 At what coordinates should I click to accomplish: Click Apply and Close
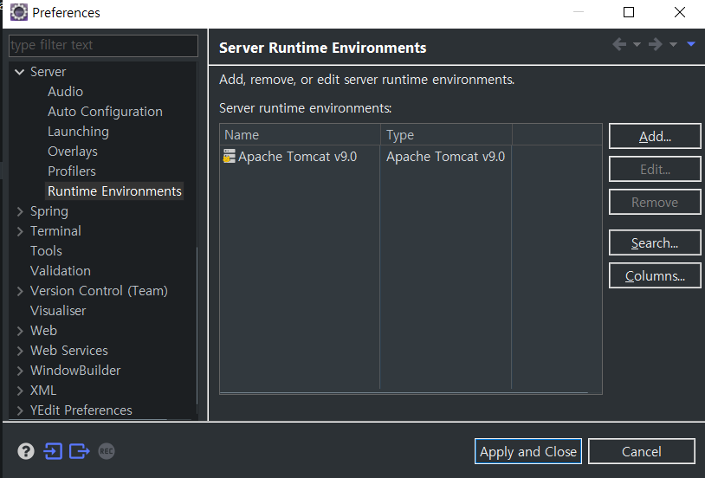tap(527, 451)
